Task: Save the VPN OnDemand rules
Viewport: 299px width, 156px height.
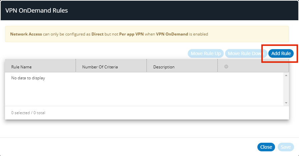Action: [x=286, y=147]
